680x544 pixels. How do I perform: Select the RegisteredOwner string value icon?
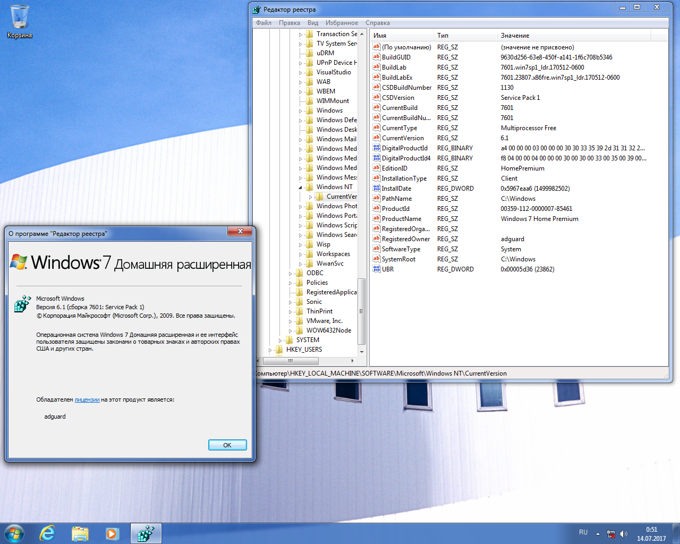[x=377, y=239]
